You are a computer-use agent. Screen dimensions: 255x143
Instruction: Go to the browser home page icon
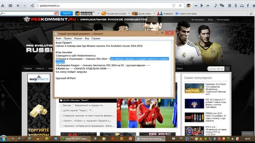click(3, 6)
